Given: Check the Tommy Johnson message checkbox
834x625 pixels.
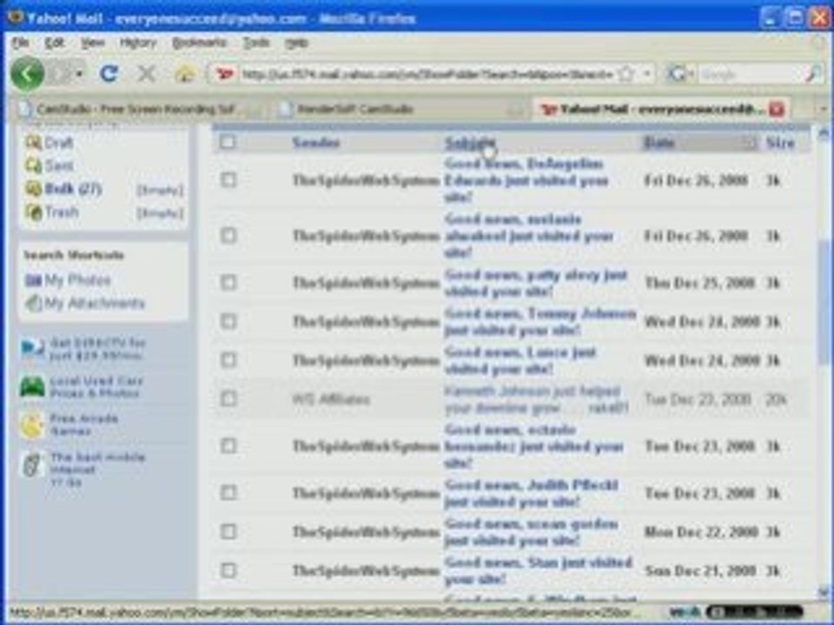Looking at the screenshot, I should tap(228, 321).
